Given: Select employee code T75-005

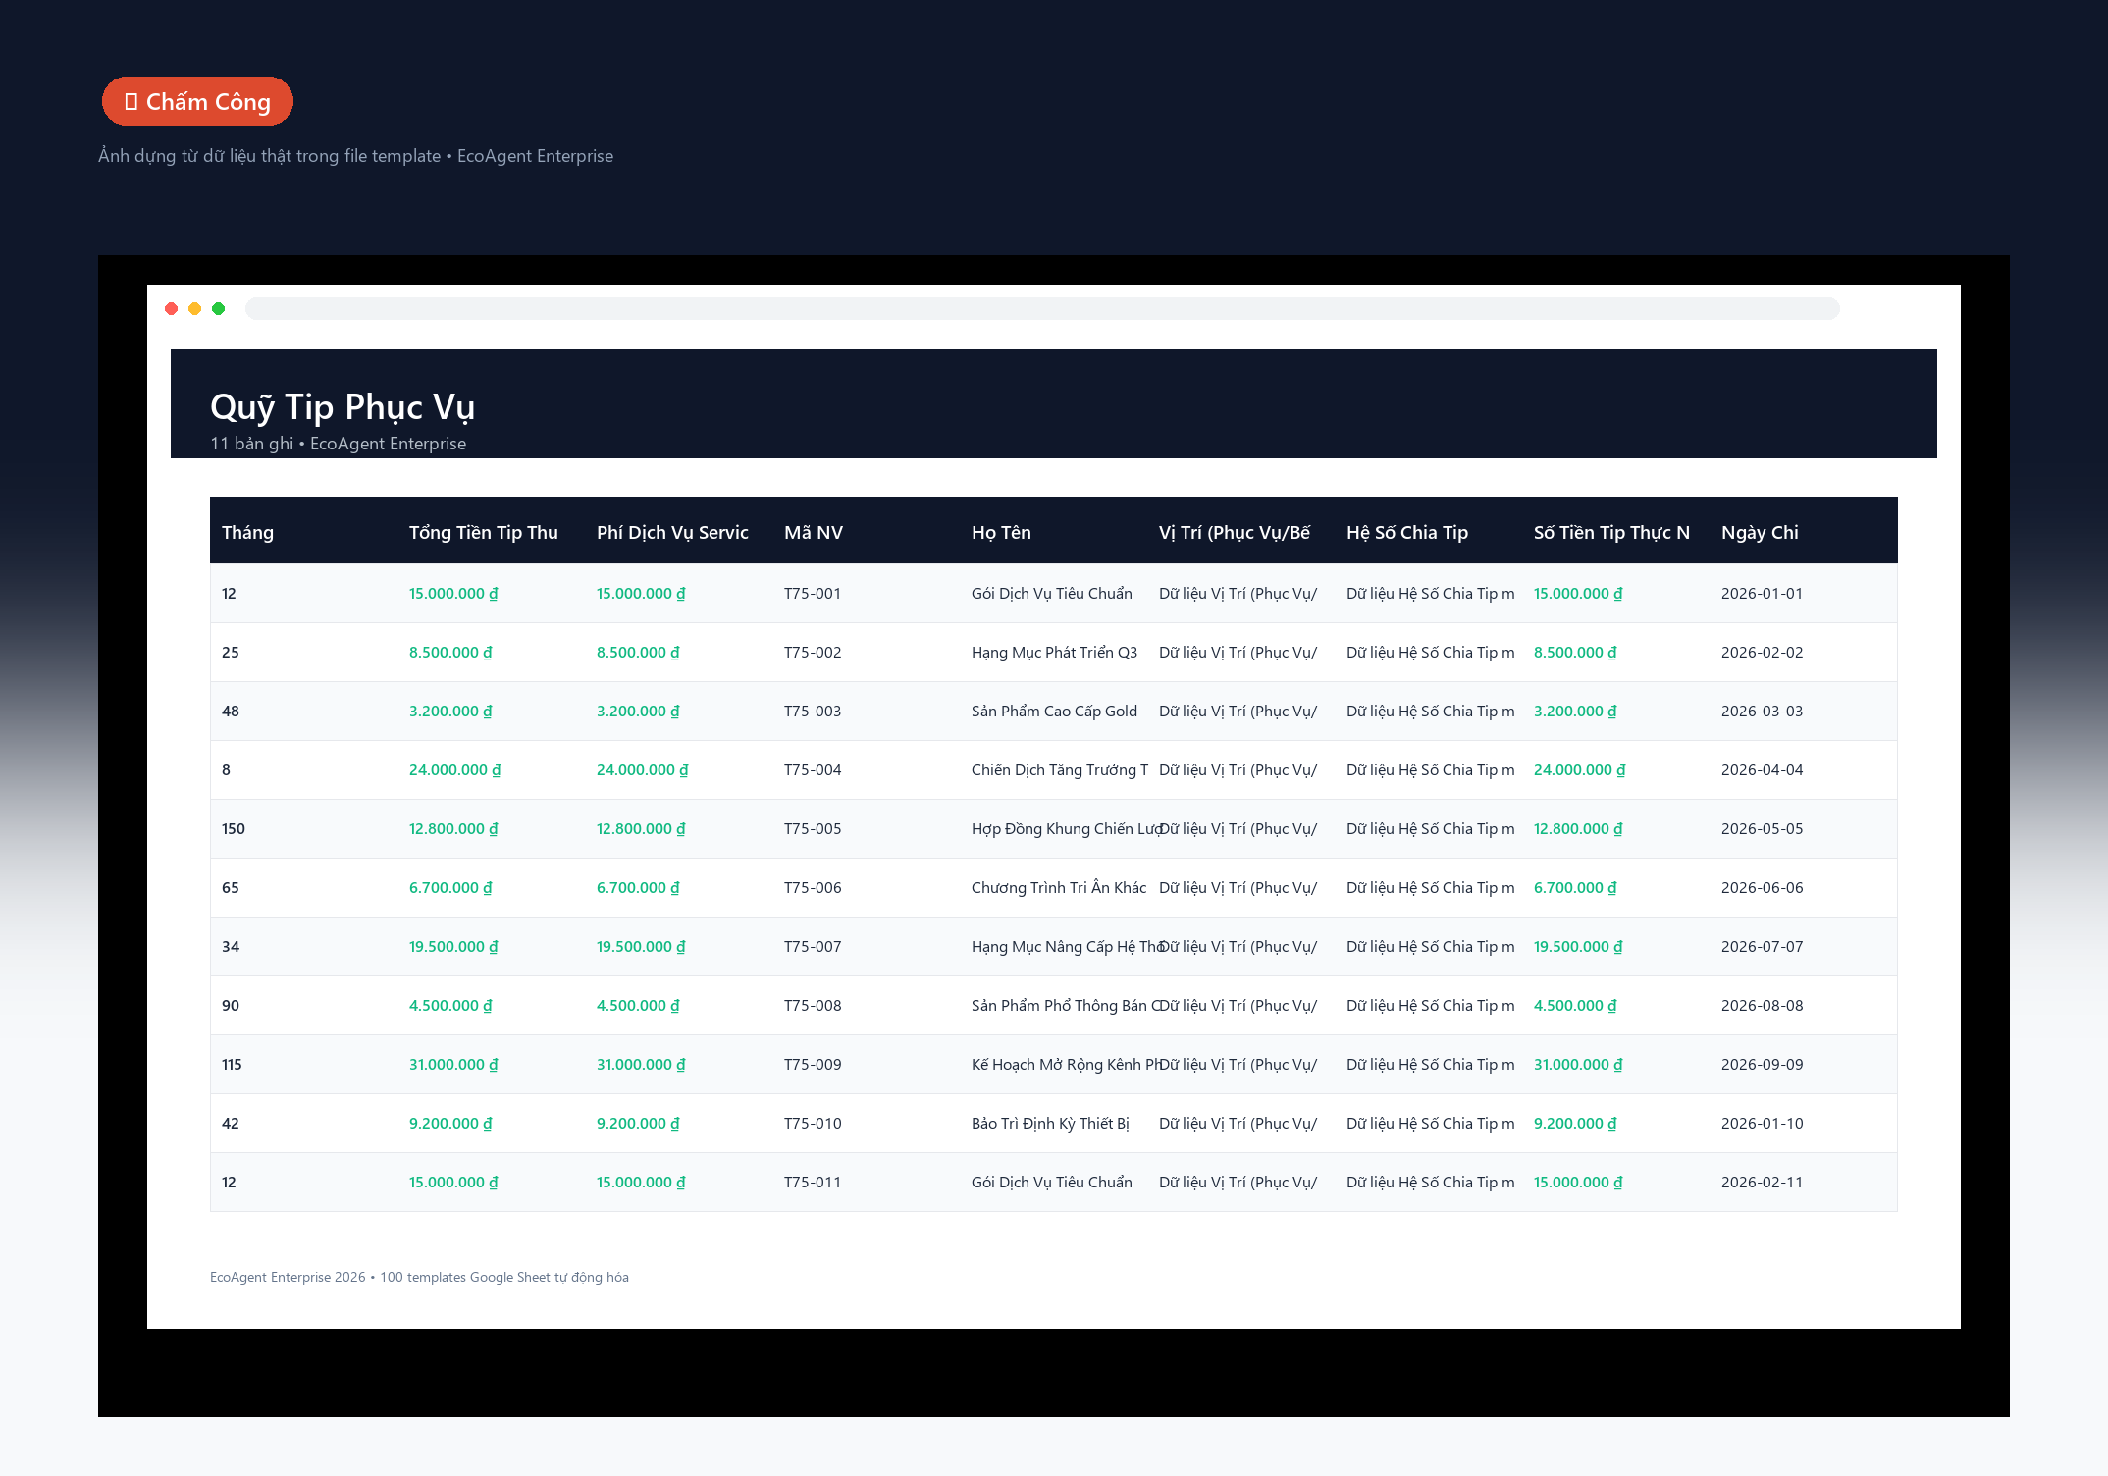Looking at the screenshot, I should pyautogui.click(x=813, y=828).
